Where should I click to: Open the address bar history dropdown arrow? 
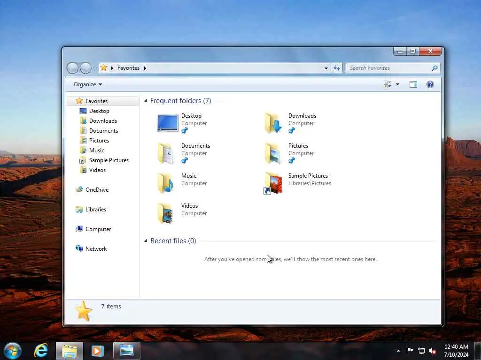[x=326, y=68]
